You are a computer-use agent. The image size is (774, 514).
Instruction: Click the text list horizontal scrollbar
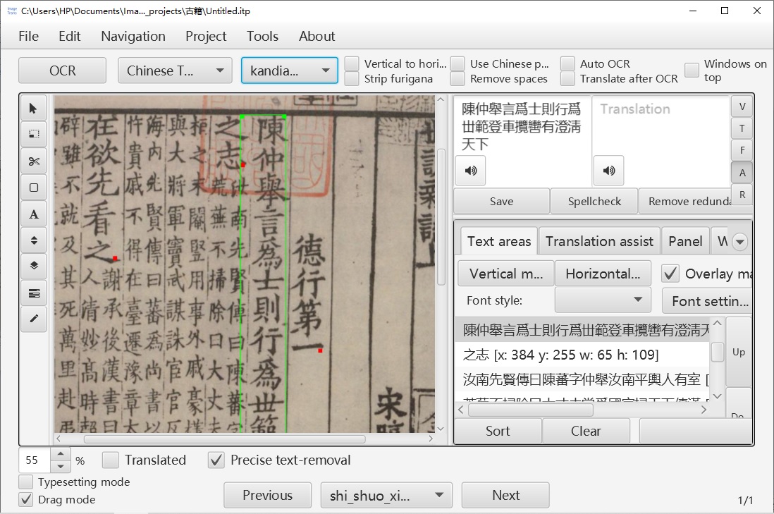click(x=531, y=410)
